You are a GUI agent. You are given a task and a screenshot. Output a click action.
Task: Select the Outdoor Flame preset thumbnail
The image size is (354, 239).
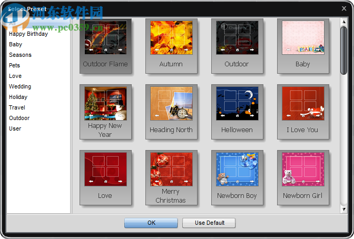105,46
